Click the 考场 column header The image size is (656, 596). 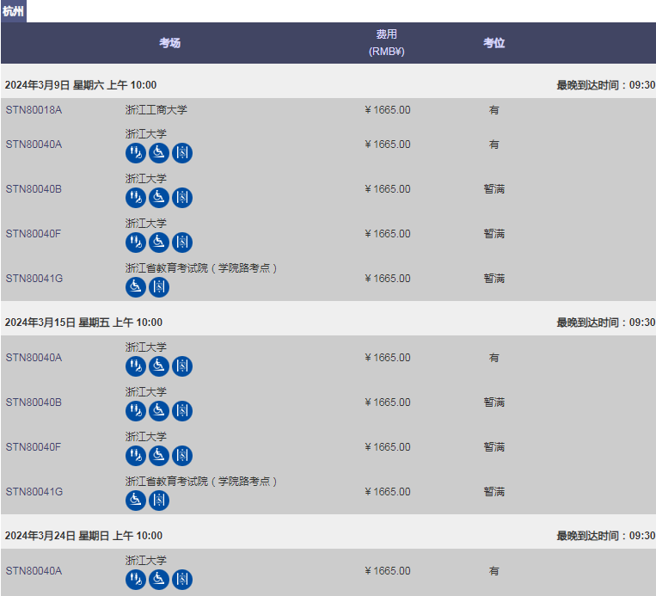(170, 43)
